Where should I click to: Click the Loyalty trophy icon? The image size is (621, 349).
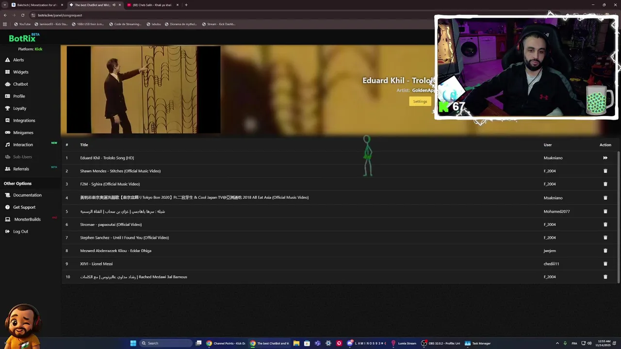[8, 108]
